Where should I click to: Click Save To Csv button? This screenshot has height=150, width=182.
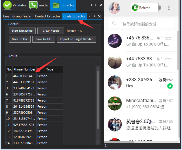click(20, 39)
